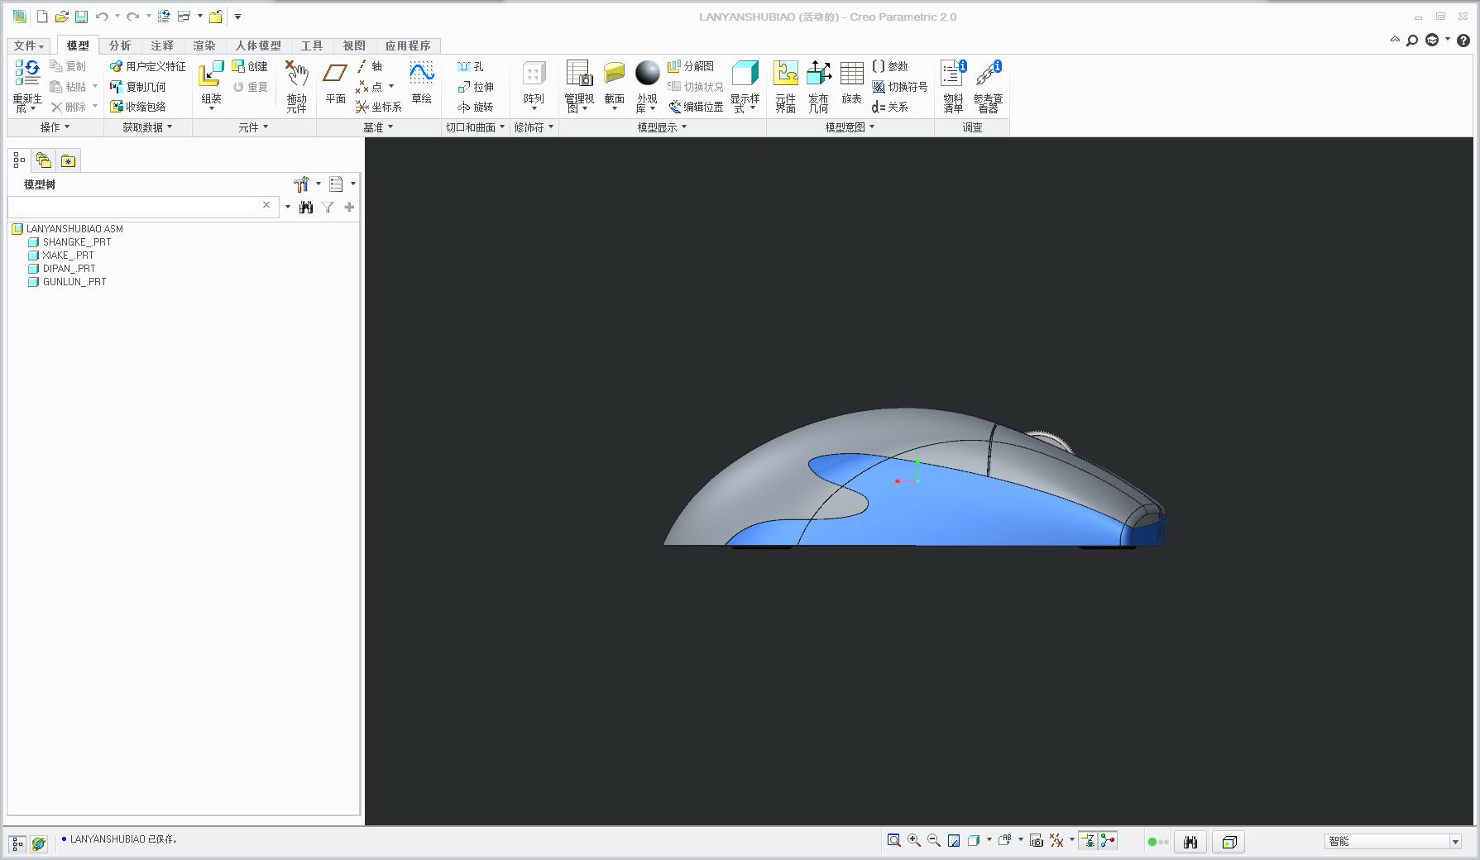Open the File (文件) menu
1480x860 pixels.
pyautogui.click(x=28, y=45)
